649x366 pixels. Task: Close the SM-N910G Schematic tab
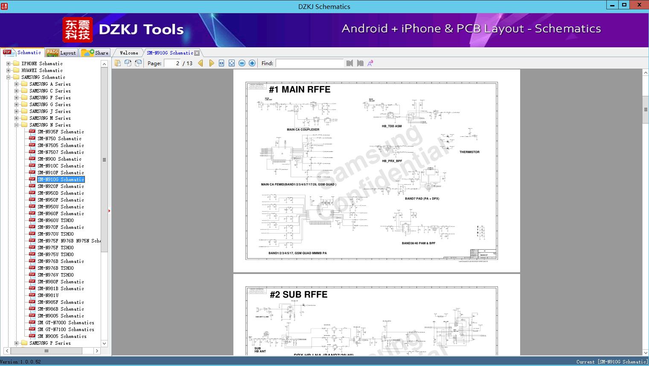[x=197, y=53]
